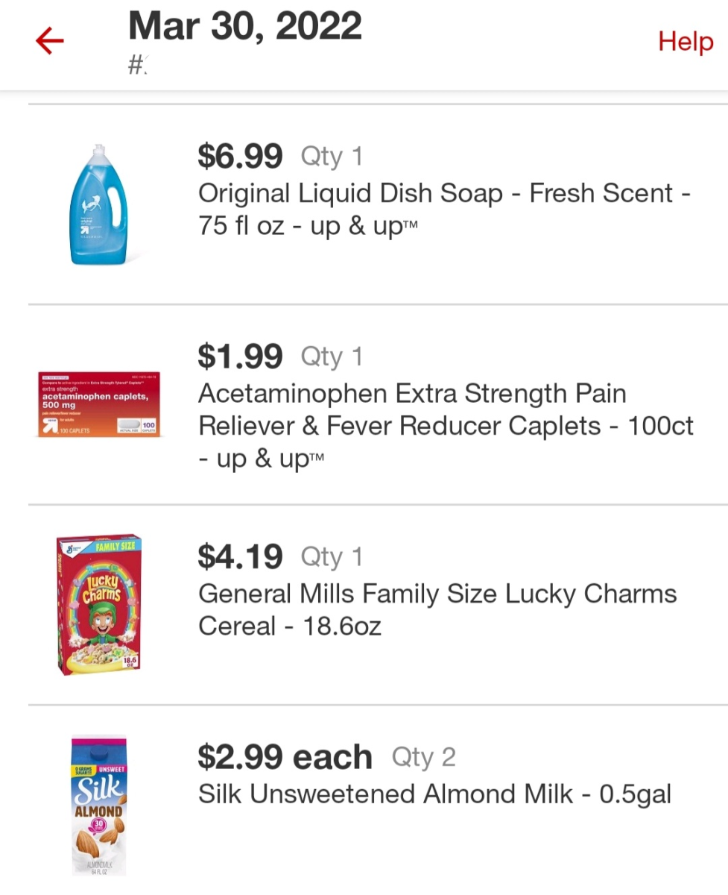Click the $4.19 price
The height and width of the screenshot is (895, 728).
pos(240,556)
